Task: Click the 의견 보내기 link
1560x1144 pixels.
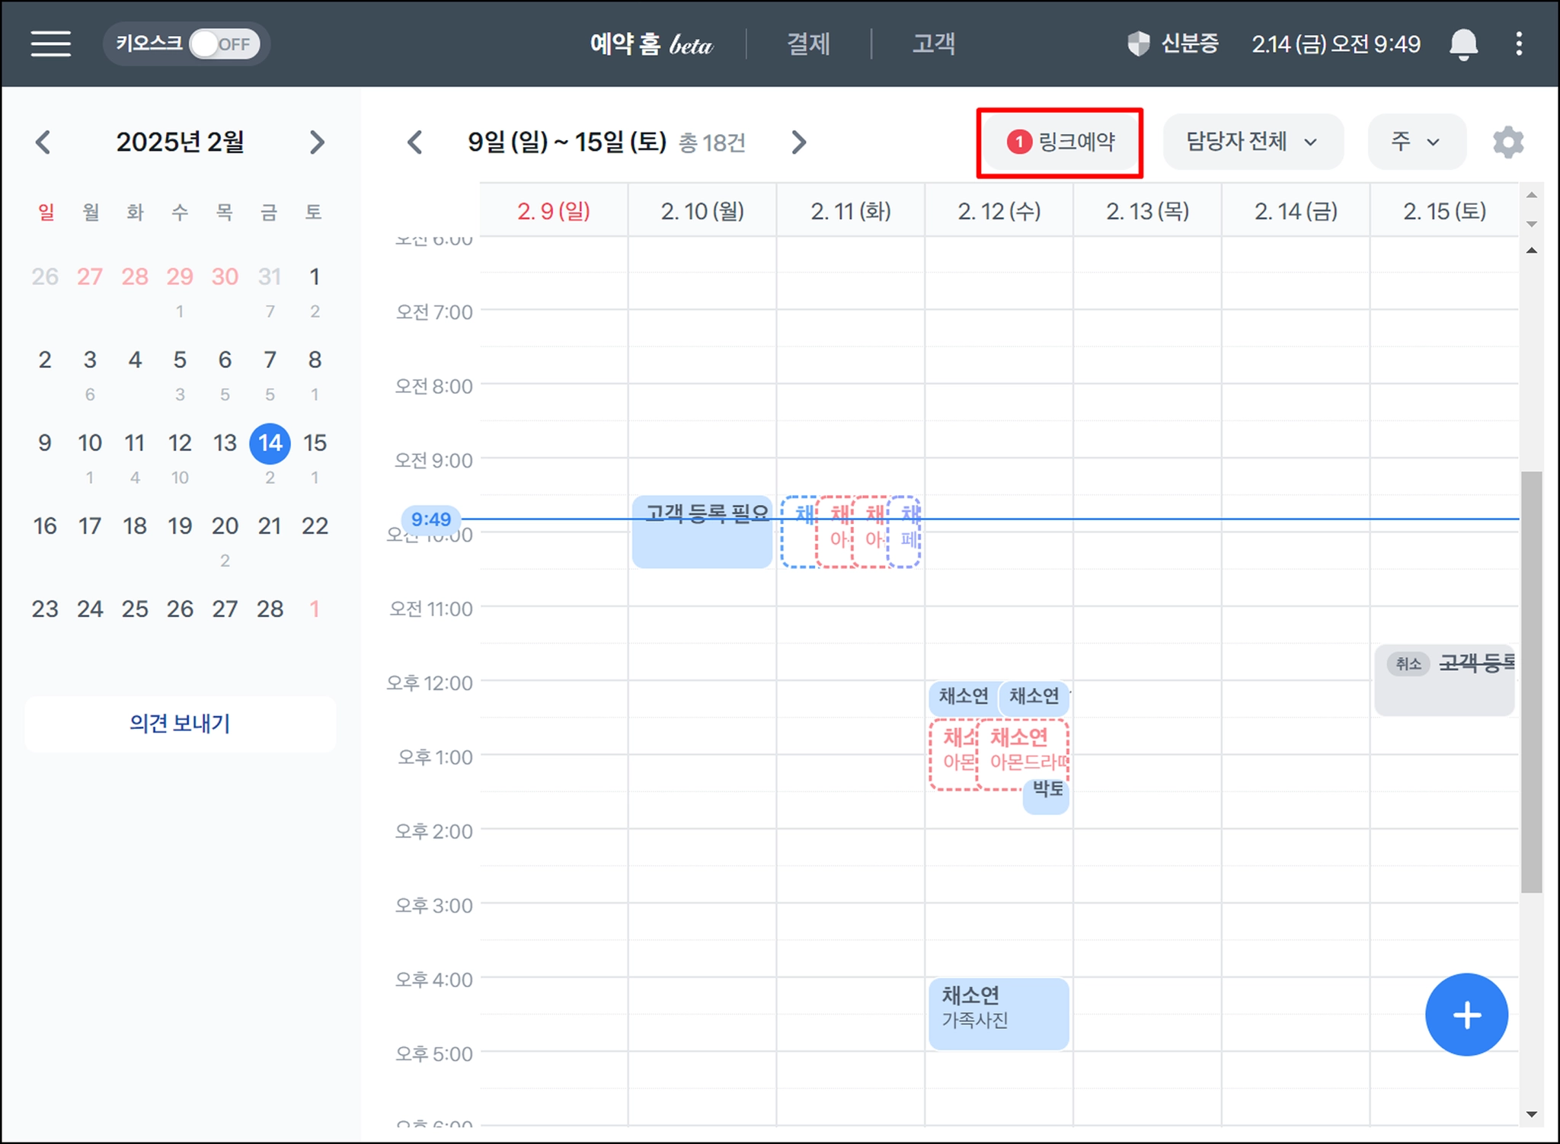Action: 180,724
